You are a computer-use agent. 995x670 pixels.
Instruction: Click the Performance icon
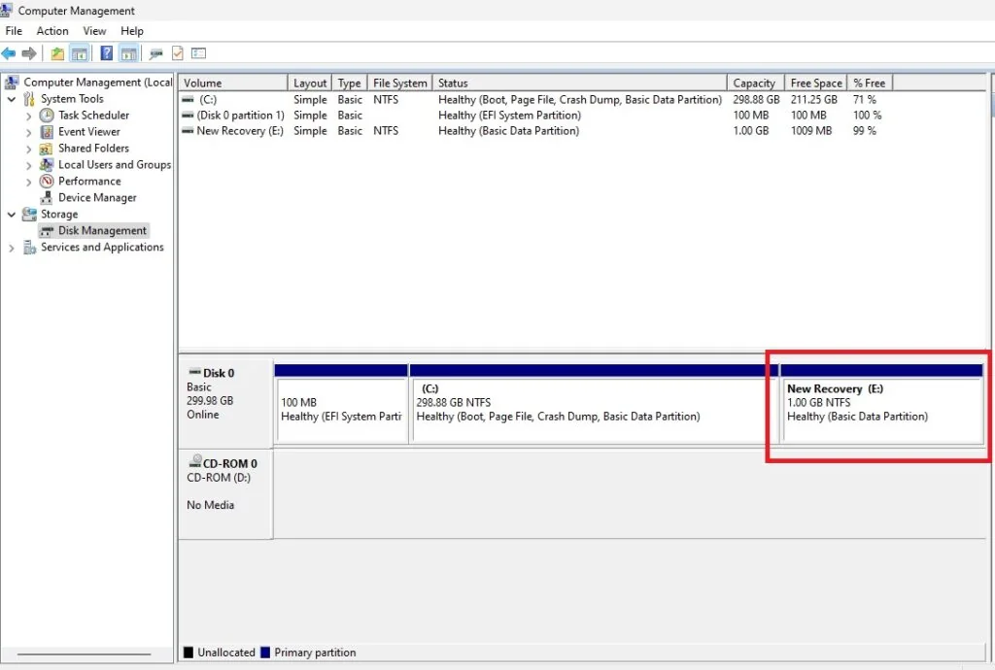click(x=47, y=182)
